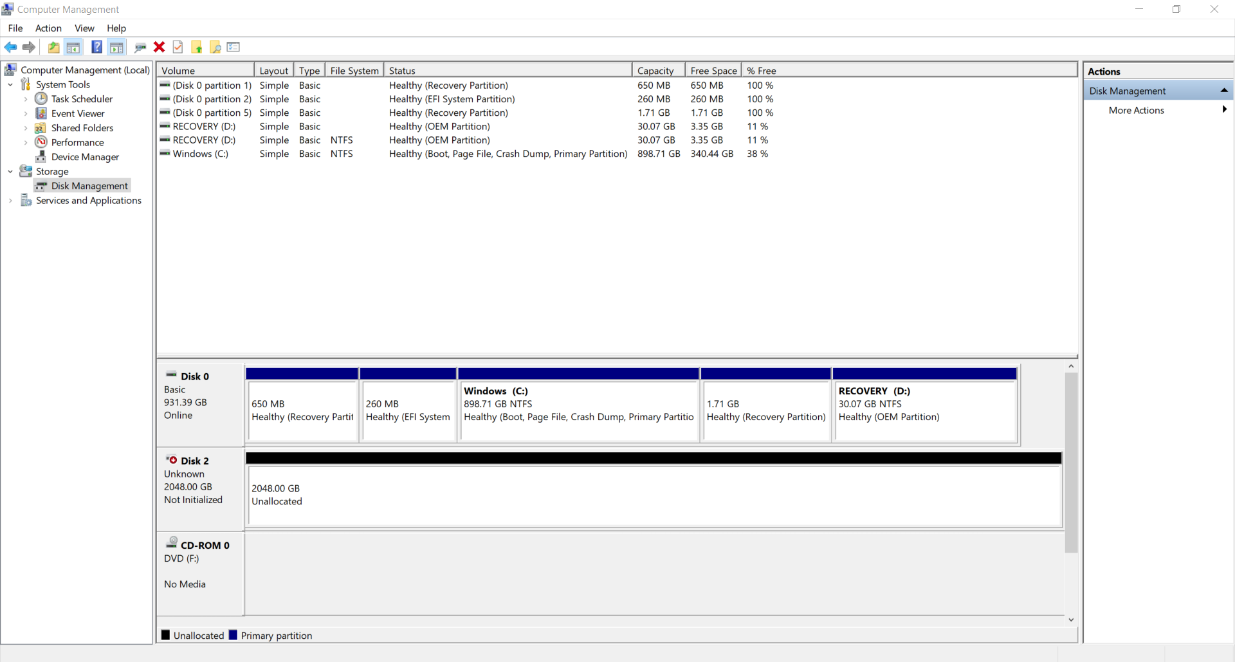
Task: Open the Help menu
Action: click(x=116, y=28)
